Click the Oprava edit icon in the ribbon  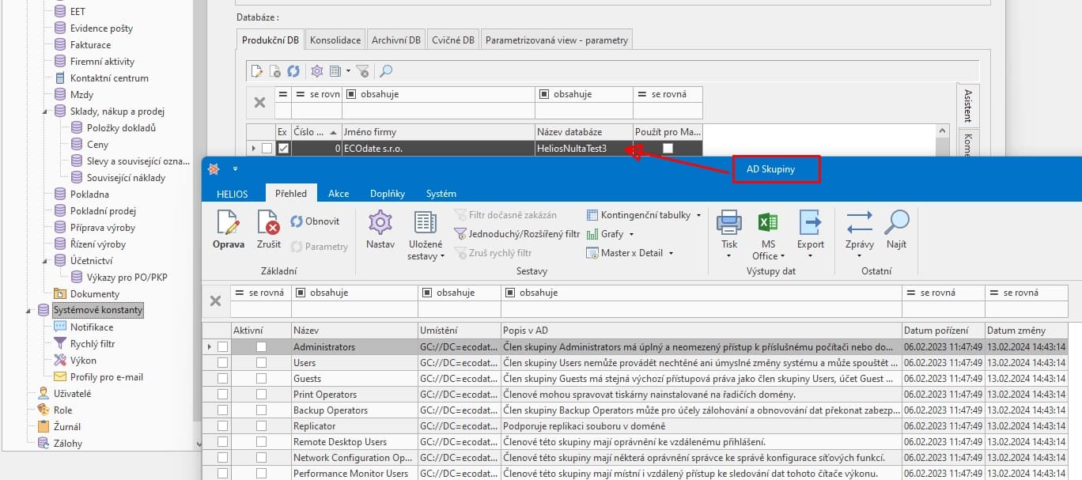228,223
